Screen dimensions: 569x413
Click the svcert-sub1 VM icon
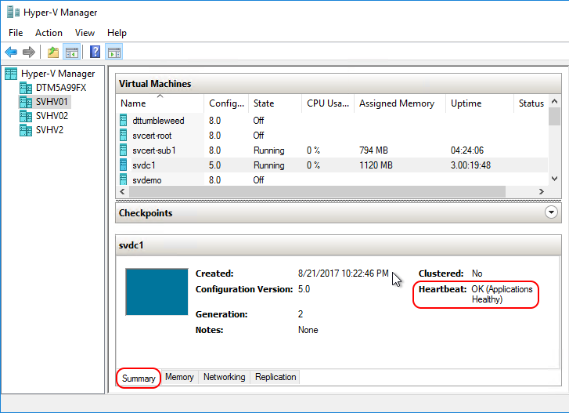(x=124, y=150)
